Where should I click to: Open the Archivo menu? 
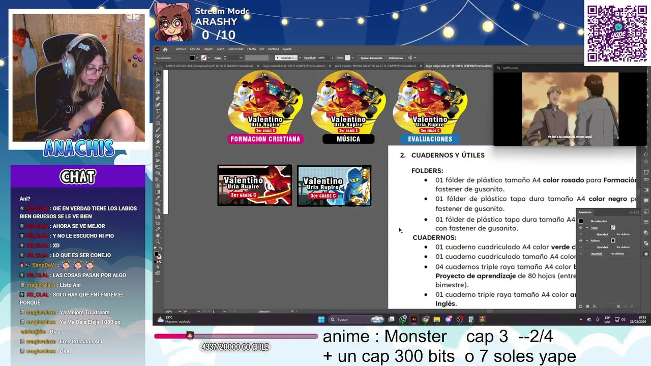point(181,49)
